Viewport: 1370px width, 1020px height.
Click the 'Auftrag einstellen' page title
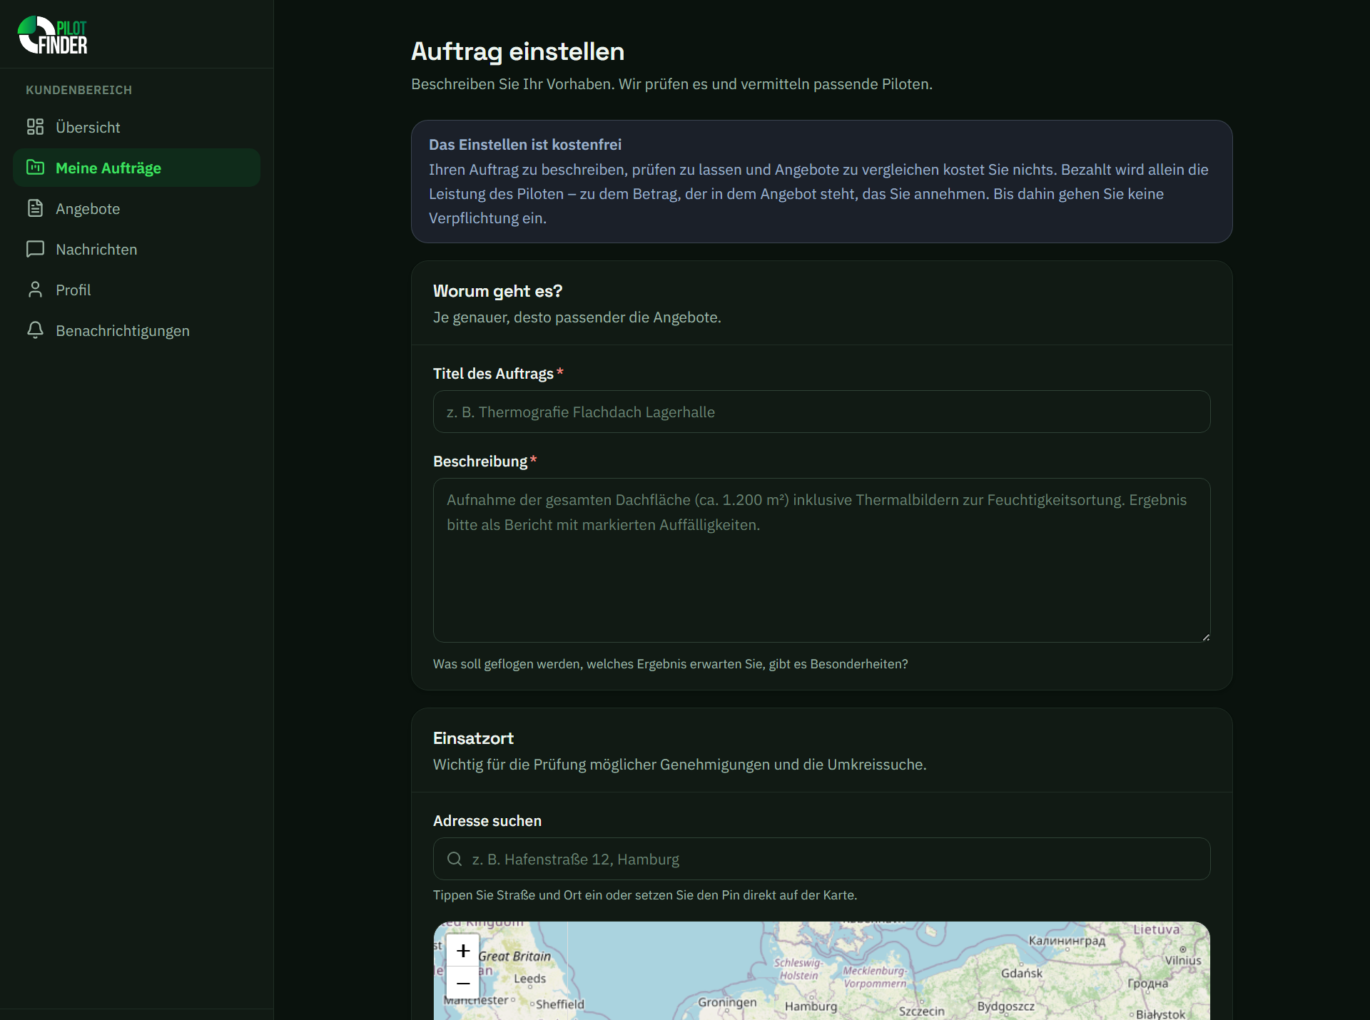[518, 51]
